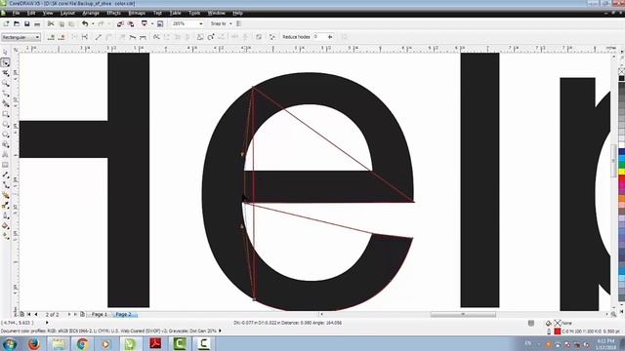
Task: Click the horizontal scrollbar thumb
Action: 463,314
